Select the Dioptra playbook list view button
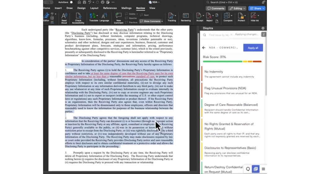 [255, 169]
